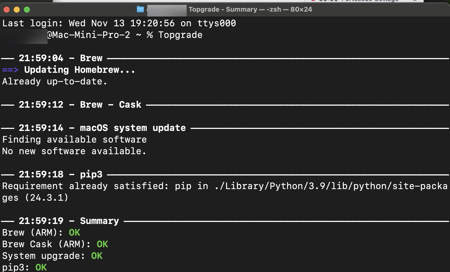Click green OK after 'Brew (ARM):'
450x272 pixels.
(x=74, y=233)
